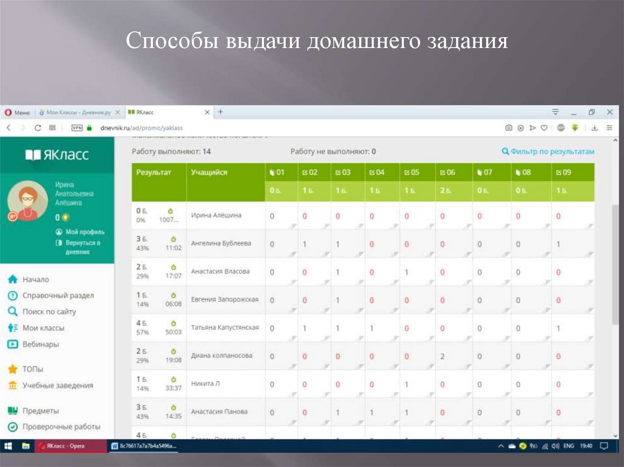Open a new browser tab

tap(221, 112)
